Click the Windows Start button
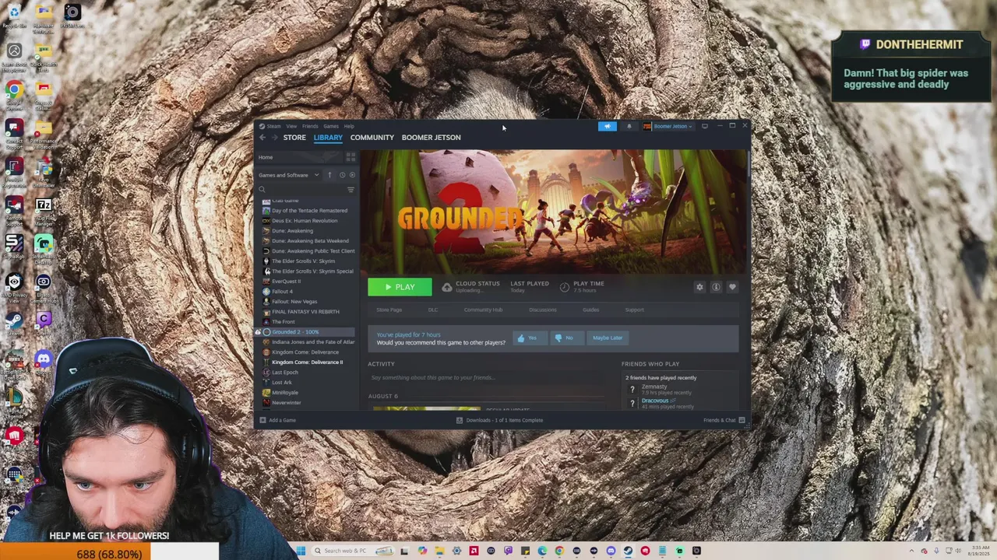 coord(301,551)
